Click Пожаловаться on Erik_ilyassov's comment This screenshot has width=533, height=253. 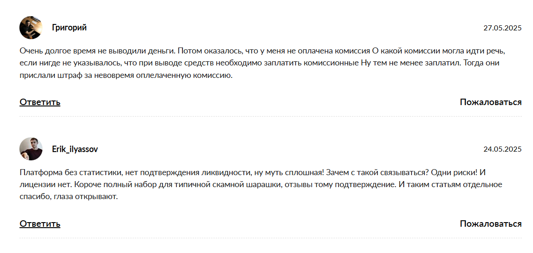coord(491,224)
